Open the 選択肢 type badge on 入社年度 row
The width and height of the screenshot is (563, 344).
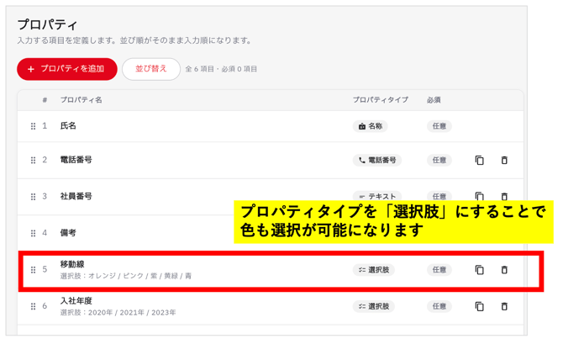(373, 307)
